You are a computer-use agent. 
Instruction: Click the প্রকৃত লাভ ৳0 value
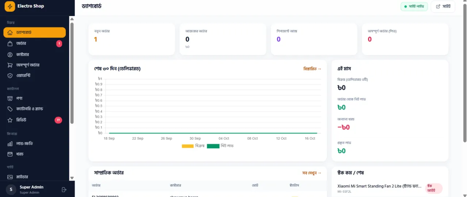[x=341, y=151]
